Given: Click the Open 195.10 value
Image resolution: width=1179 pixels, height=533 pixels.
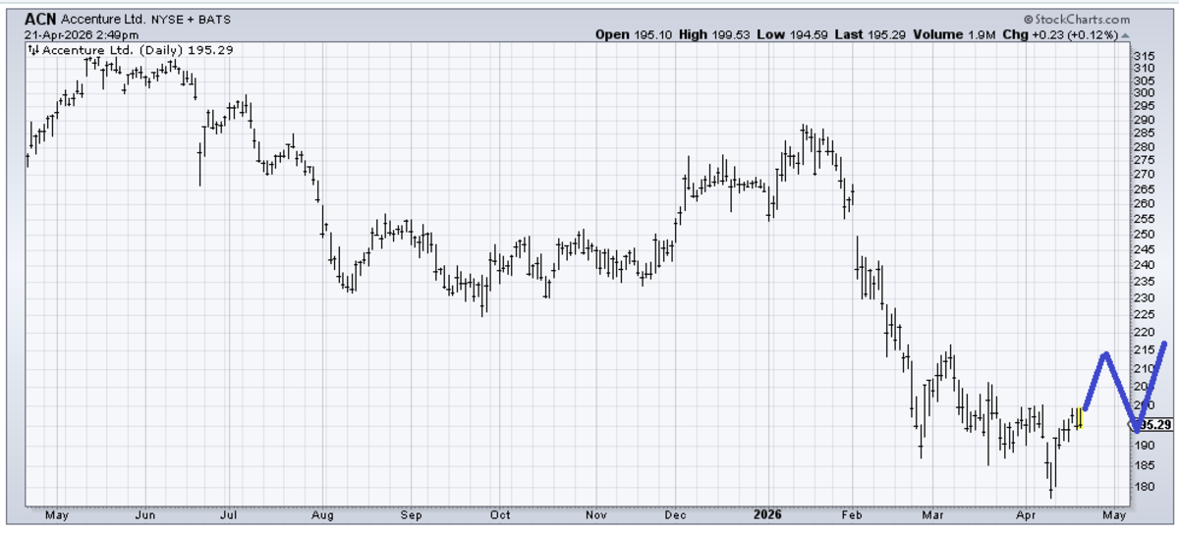Looking at the screenshot, I should (633, 34).
